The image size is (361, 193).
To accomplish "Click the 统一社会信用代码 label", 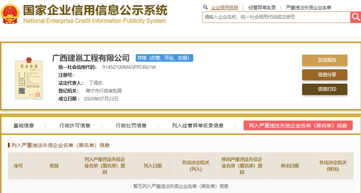I will click(x=77, y=67).
